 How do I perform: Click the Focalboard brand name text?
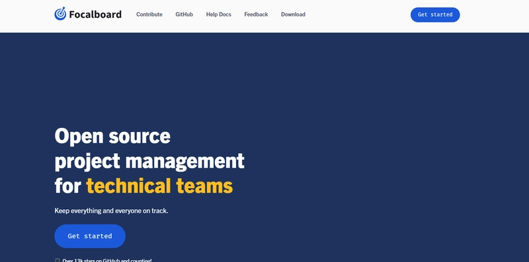95,15
